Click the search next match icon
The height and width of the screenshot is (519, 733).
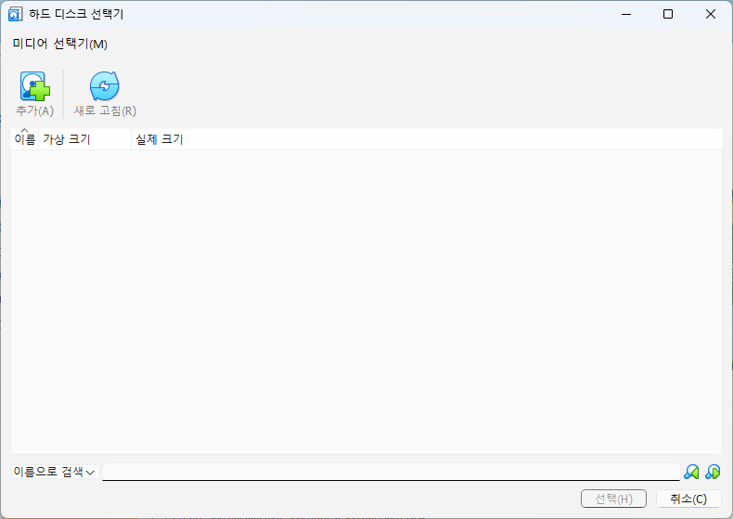713,473
